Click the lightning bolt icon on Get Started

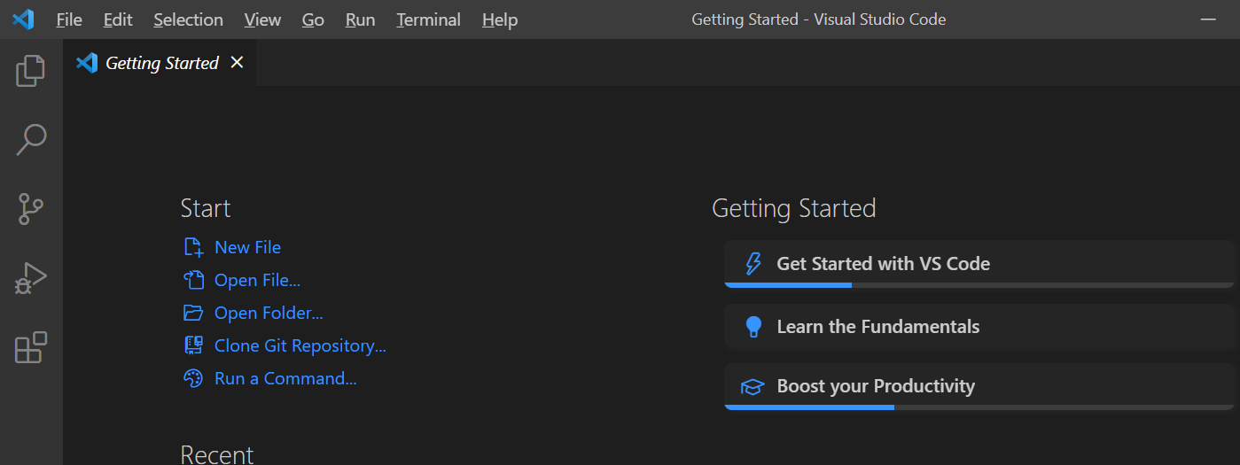point(753,264)
